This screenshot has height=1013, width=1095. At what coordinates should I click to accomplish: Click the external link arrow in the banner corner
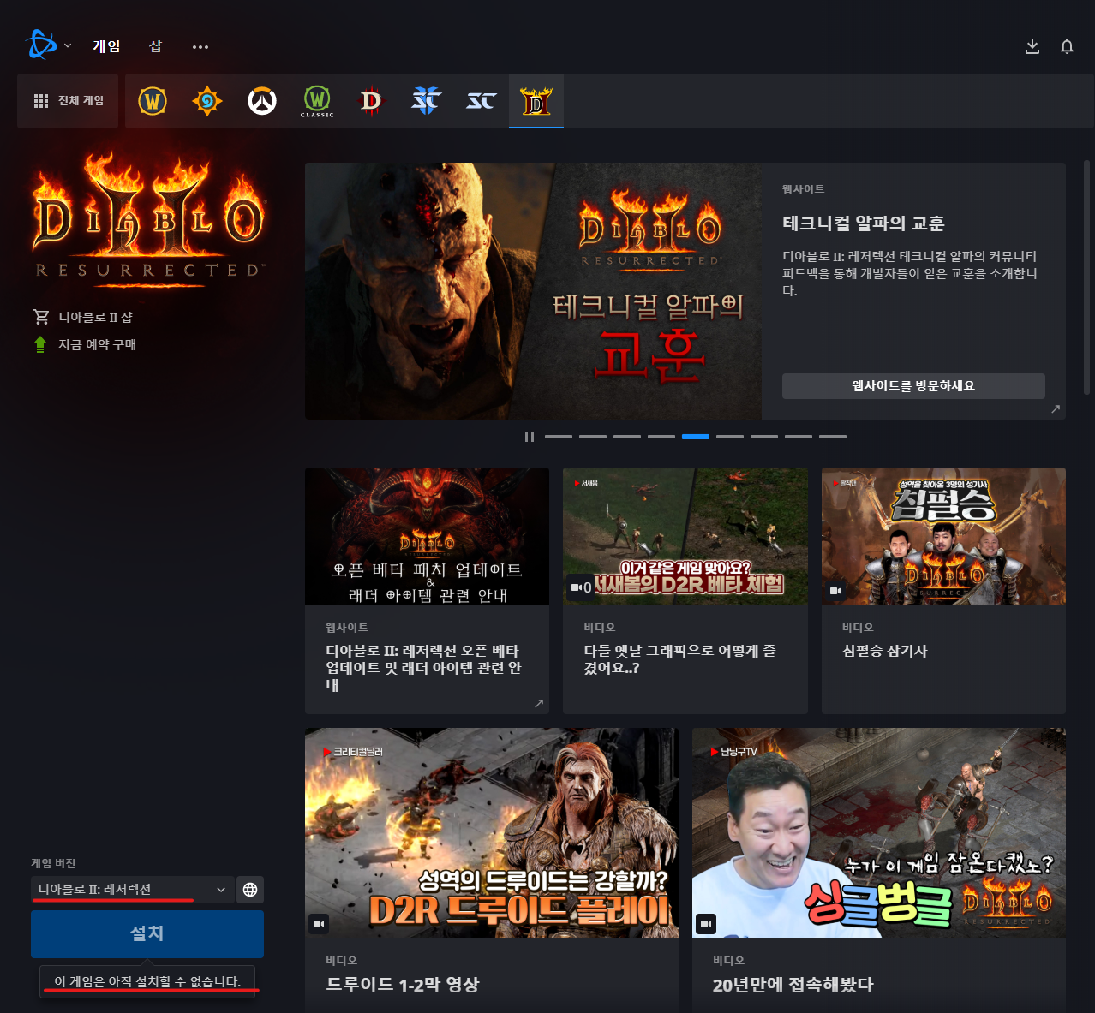pos(1056,409)
